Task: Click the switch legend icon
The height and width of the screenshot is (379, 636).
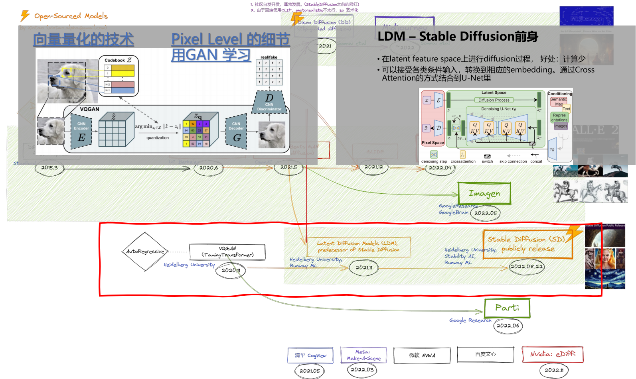Action: coord(487,156)
